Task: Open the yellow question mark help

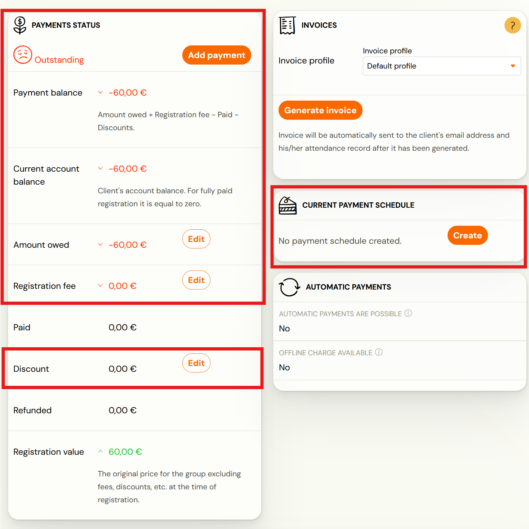Action: tap(512, 26)
